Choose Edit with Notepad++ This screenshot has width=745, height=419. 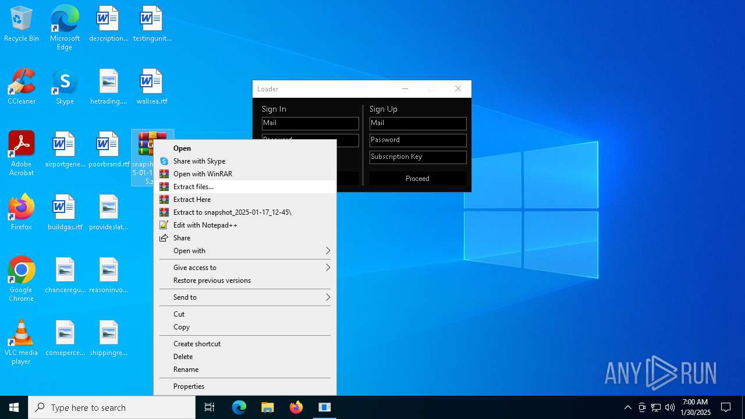pos(245,225)
